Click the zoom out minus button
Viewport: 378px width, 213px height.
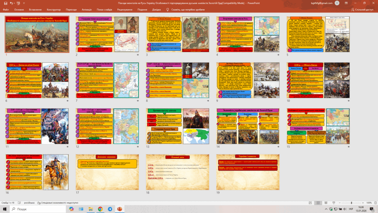[340, 203]
